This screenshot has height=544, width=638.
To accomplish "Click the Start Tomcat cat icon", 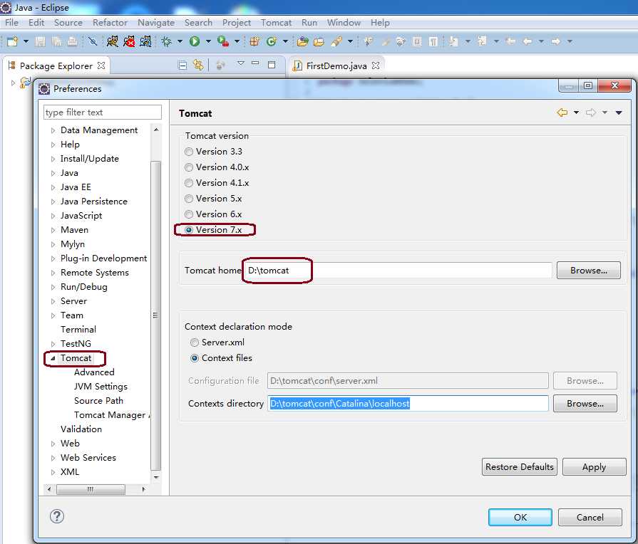I will 113,41.
